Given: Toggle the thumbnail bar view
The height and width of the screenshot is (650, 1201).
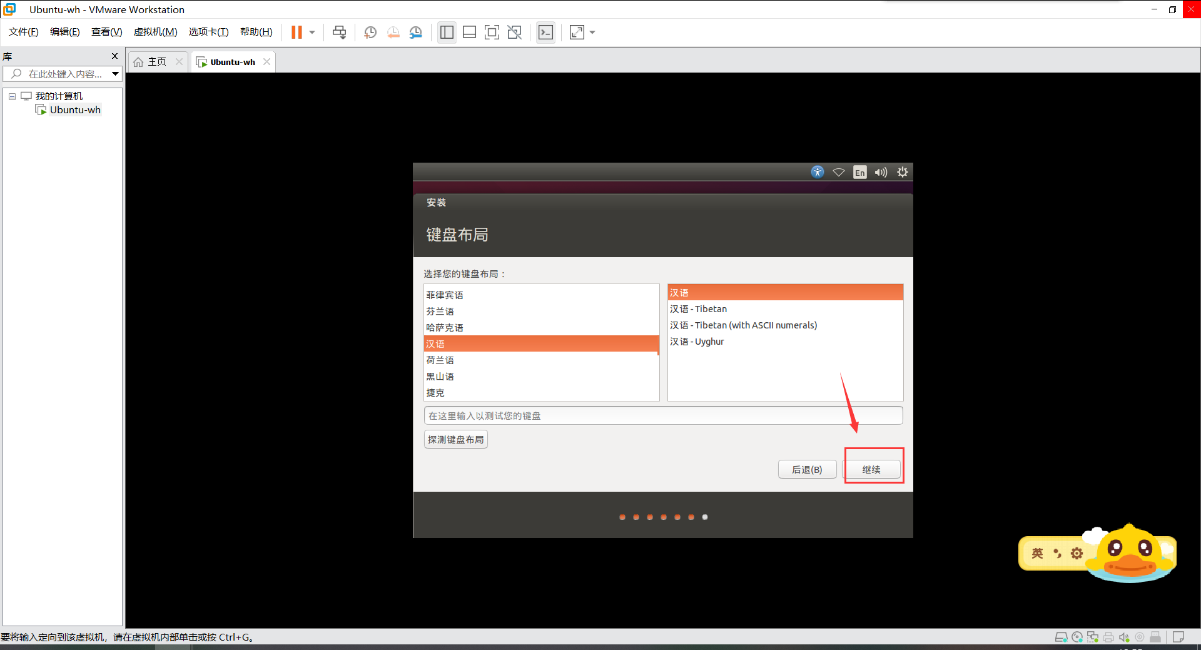Looking at the screenshot, I should 469,33.
